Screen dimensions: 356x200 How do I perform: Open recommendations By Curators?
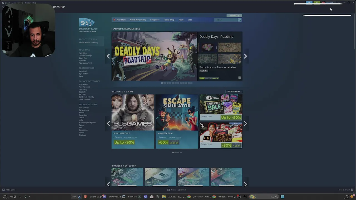click(x=84, y=74)
